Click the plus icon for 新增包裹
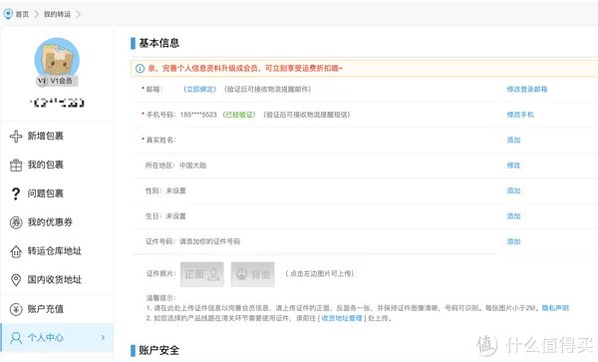This screenshot has height=362, width=598. click(x=16, y=137)
